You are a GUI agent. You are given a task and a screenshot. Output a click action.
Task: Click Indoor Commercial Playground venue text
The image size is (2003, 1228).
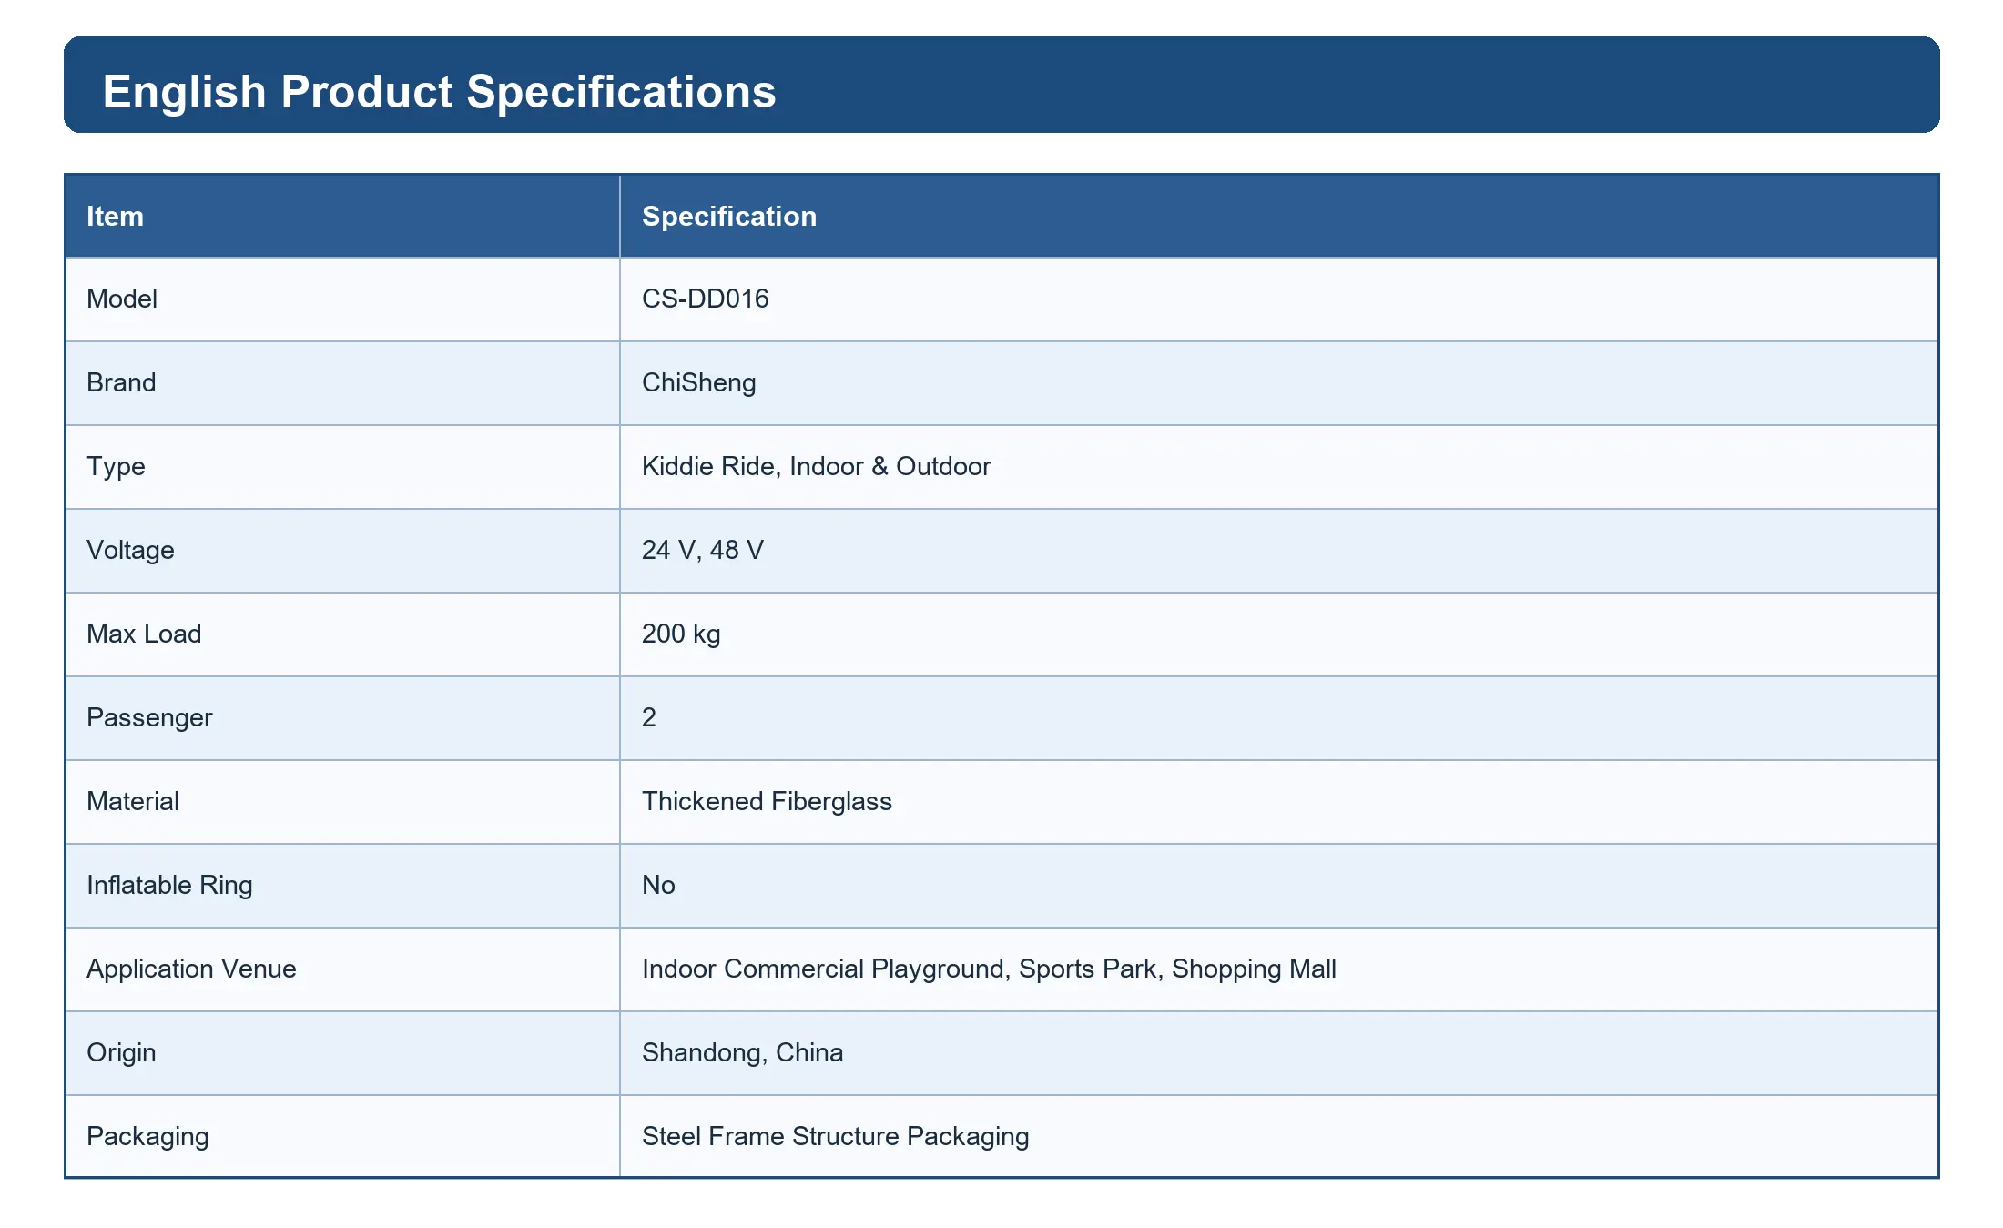[825, 969]
